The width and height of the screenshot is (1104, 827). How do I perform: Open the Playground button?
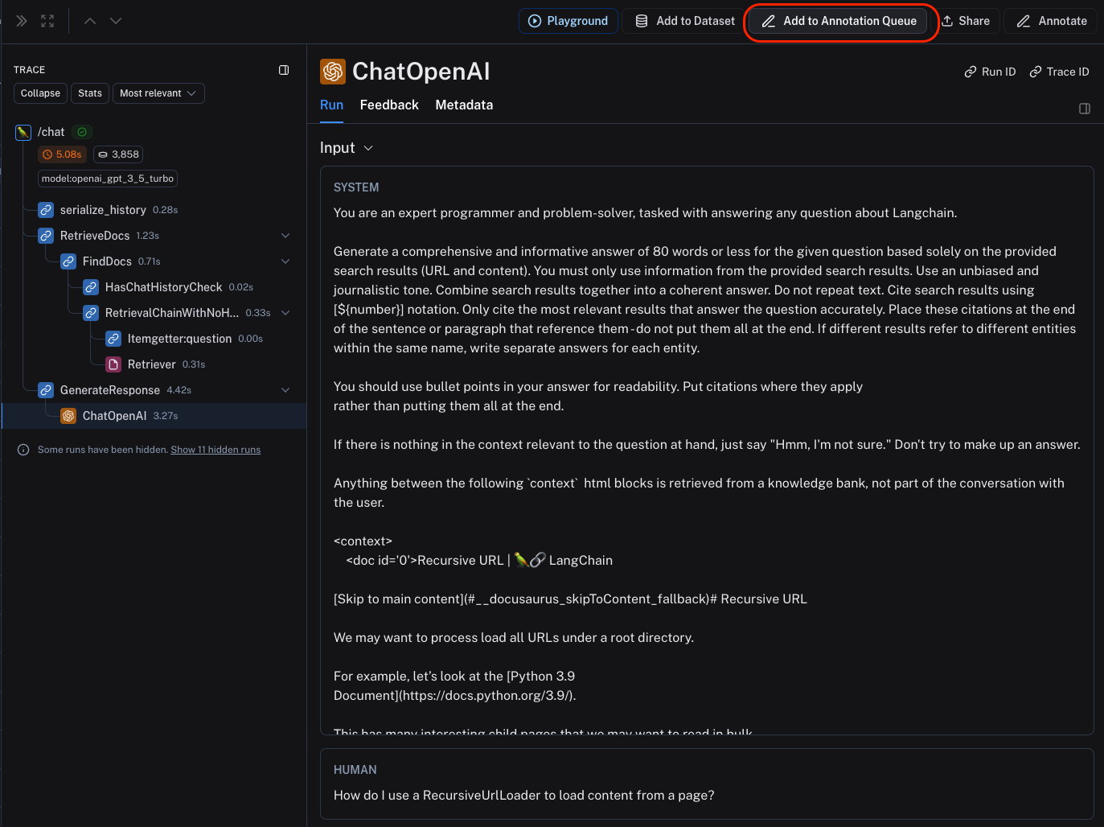pos(568,21)
